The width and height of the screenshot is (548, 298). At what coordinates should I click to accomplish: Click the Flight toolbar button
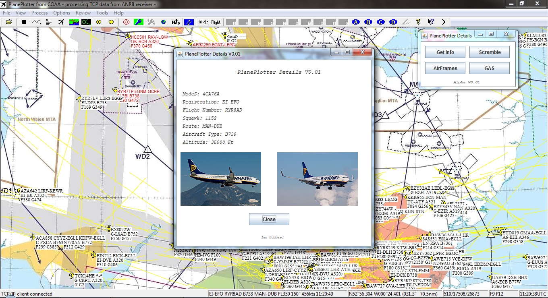(x=216, y=22)
